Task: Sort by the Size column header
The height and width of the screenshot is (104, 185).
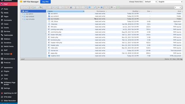Action: (149, 11)
